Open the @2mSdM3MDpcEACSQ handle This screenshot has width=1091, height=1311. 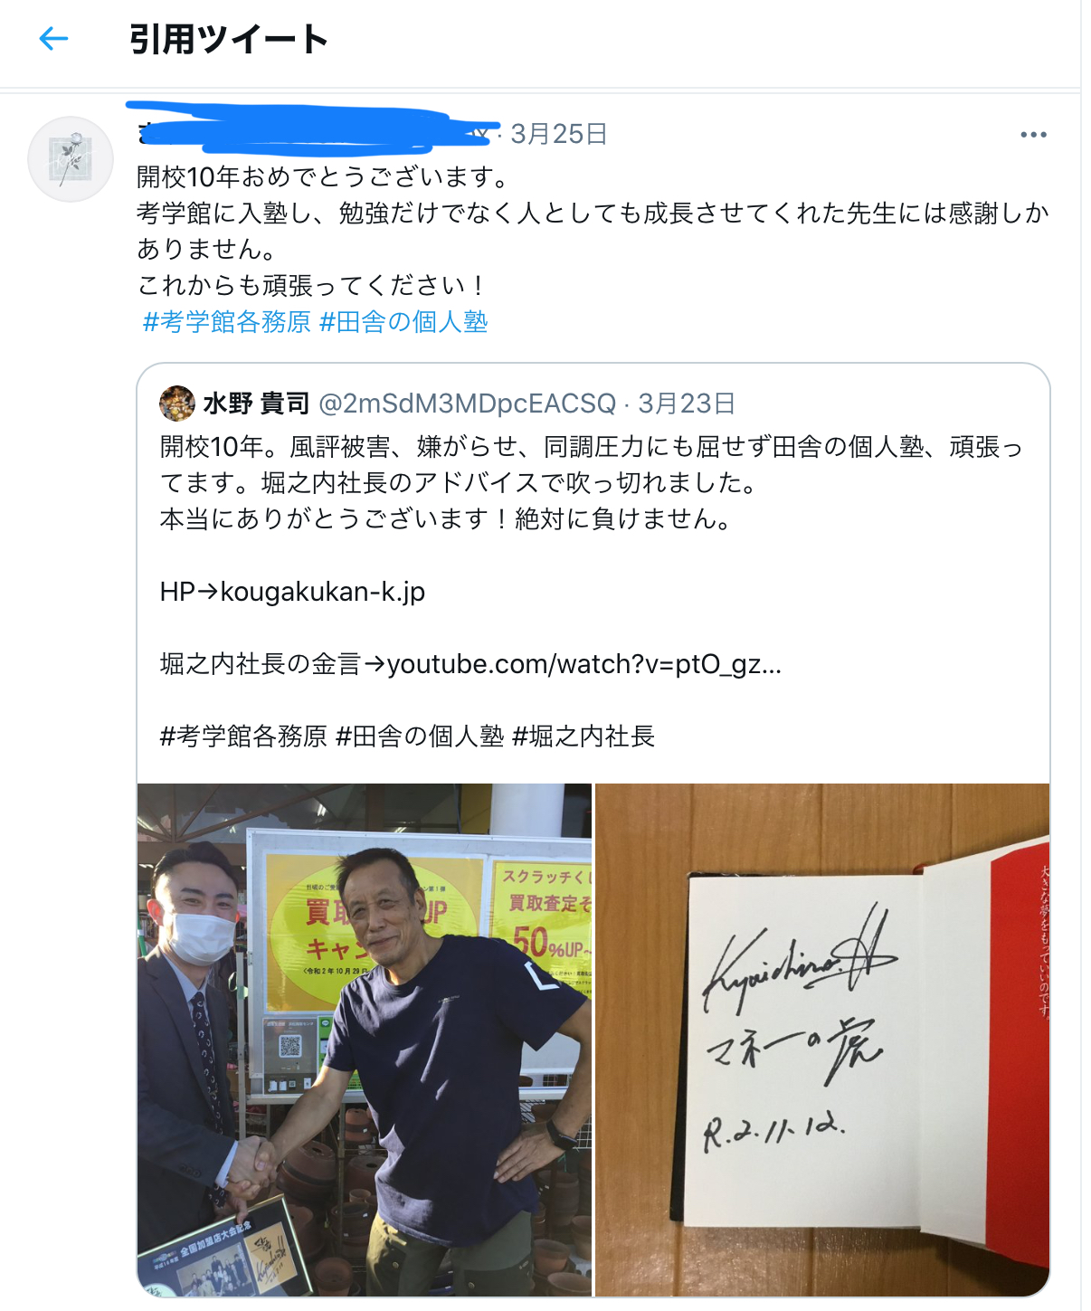[468, 404]
